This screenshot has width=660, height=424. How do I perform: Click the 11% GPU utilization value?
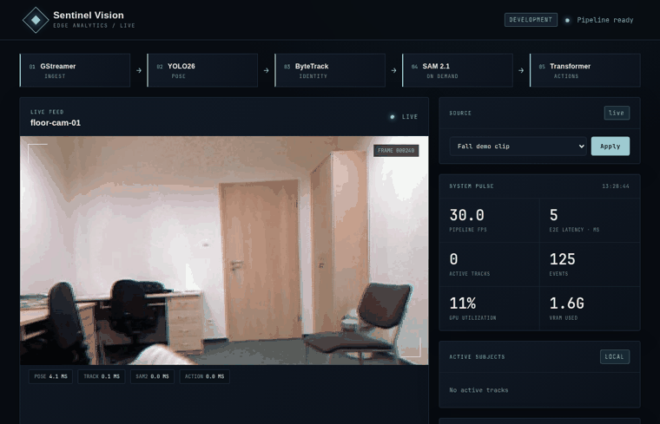tap(463, 303)
